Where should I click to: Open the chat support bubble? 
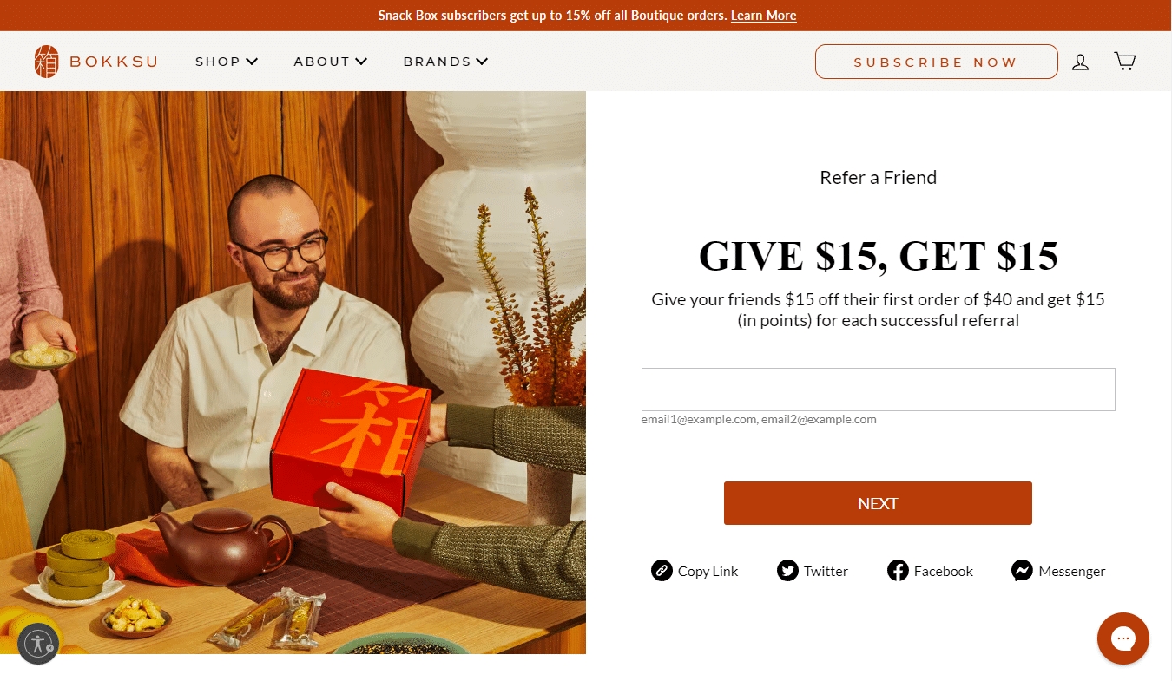tap(1123, 638)
